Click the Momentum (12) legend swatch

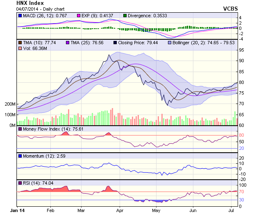tap(20, 156)
